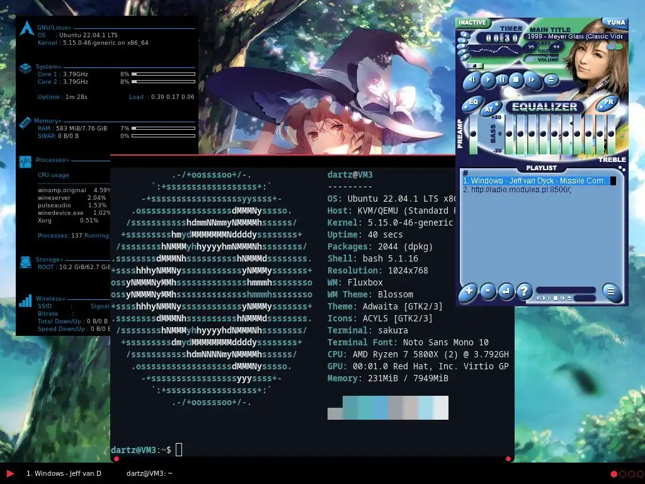Click the YUNA label at Winamp's top corner
Viewport: 645px width, 484px height.
click(x=615, y=22)
